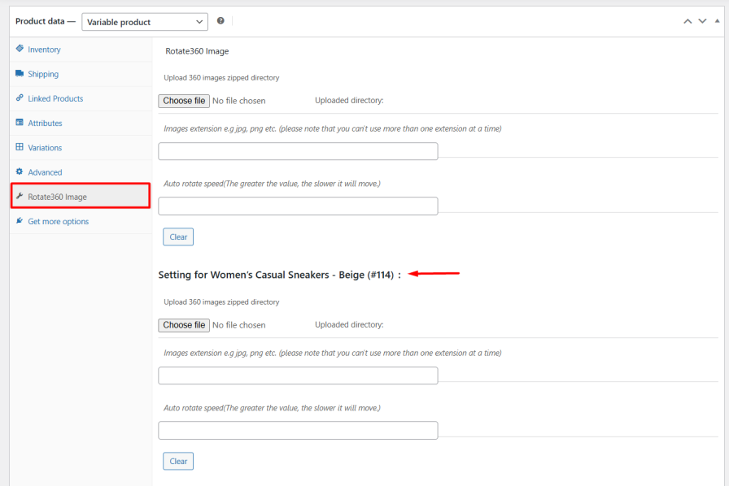Click first 'No file chosen' text
729x486 pixels.
coord(239,101)
